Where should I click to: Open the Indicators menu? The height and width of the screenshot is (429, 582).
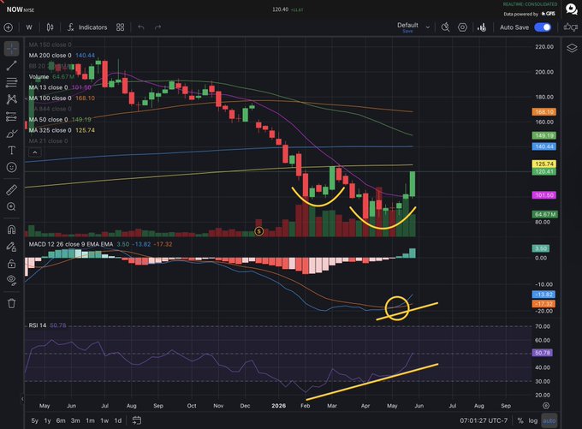pyautogui.click(x=87, y=27)
